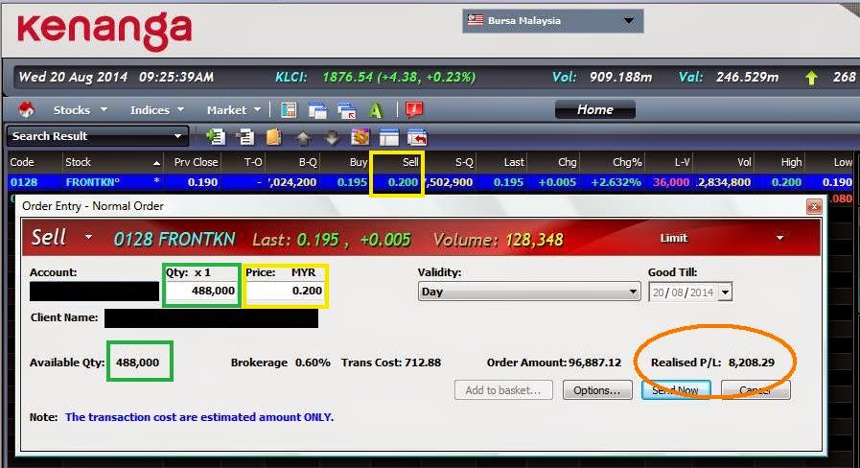The image size is (860, 468).
Task: Click the red house home icon
Action: pos(26,109)
